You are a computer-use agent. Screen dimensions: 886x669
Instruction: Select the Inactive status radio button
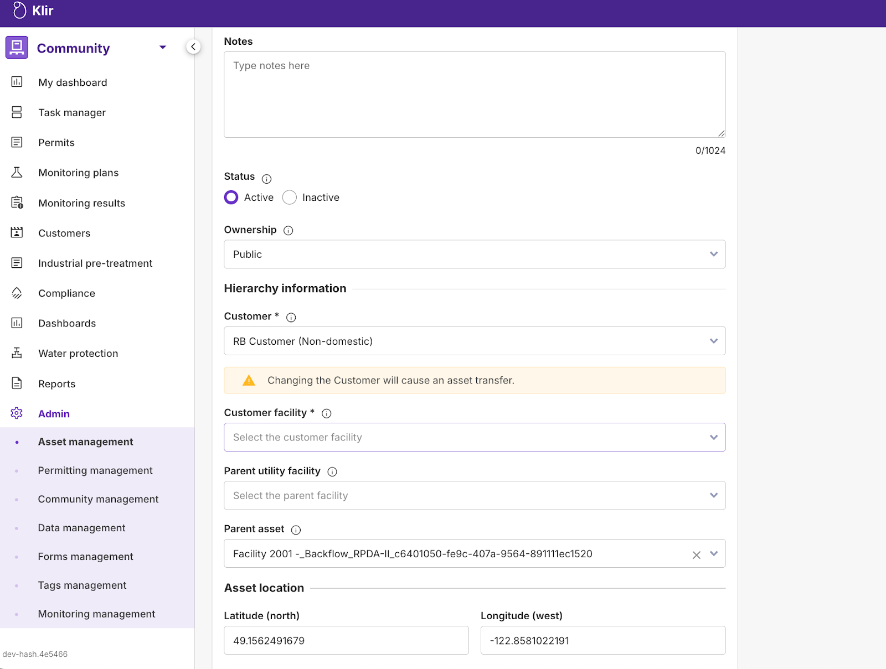290,198
